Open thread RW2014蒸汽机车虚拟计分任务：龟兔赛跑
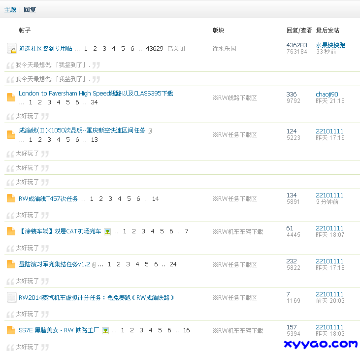The image size is (360, 352). (97, 298)
